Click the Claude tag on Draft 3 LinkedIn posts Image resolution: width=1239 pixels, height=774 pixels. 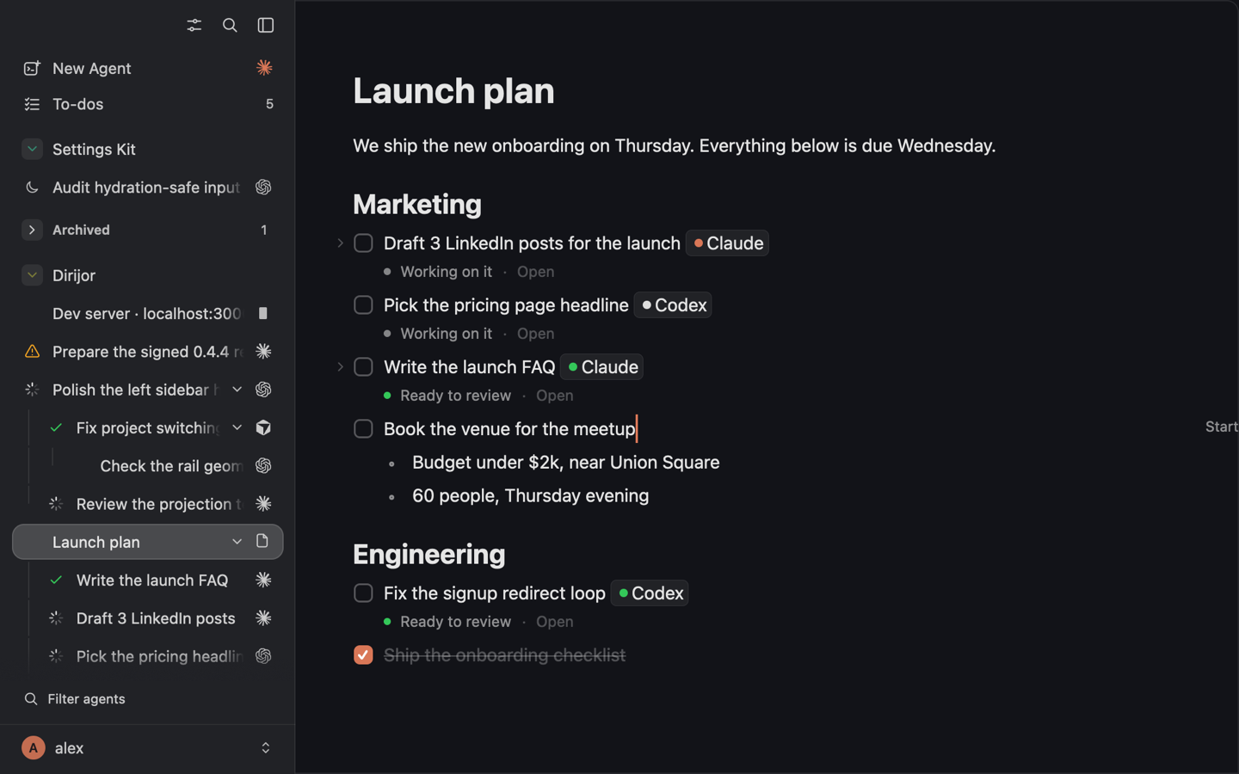pyautogui.click(x=727, y=243)
